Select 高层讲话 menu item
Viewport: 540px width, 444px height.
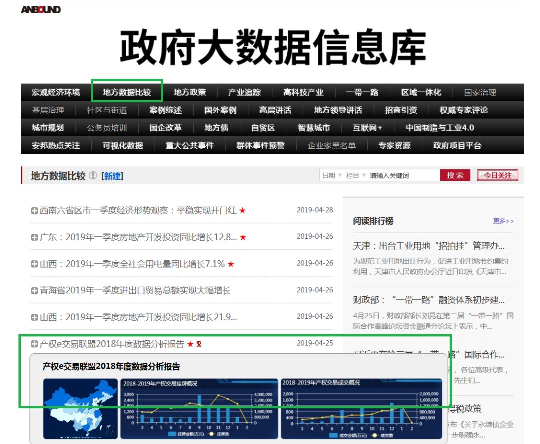(x=275, y=110)
